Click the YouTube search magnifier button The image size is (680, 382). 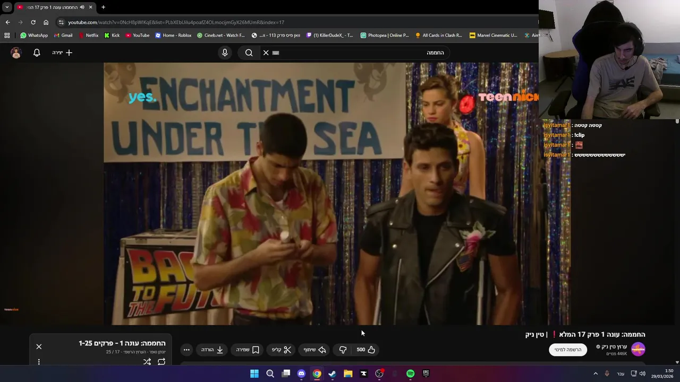(x=249, y=53)
